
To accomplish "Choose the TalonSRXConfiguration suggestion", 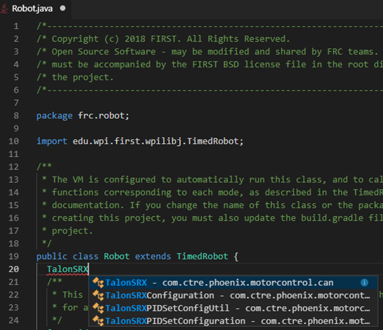I will 233,295.
